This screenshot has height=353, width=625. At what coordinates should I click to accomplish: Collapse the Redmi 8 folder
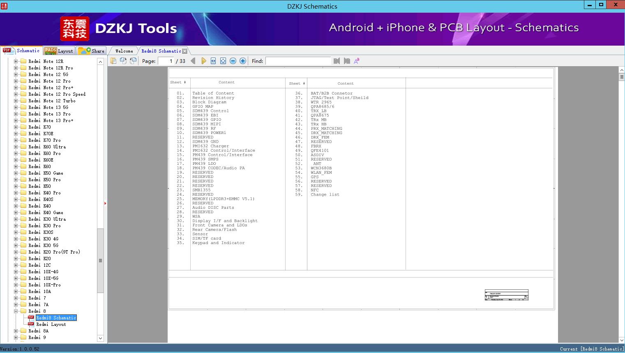point(16,311)
